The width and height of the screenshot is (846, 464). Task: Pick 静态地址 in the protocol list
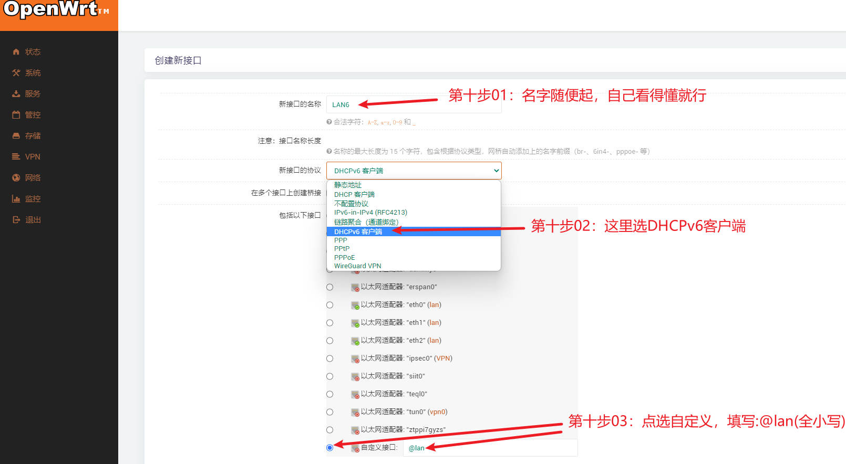pyautogui.click(x=348, y=185)
